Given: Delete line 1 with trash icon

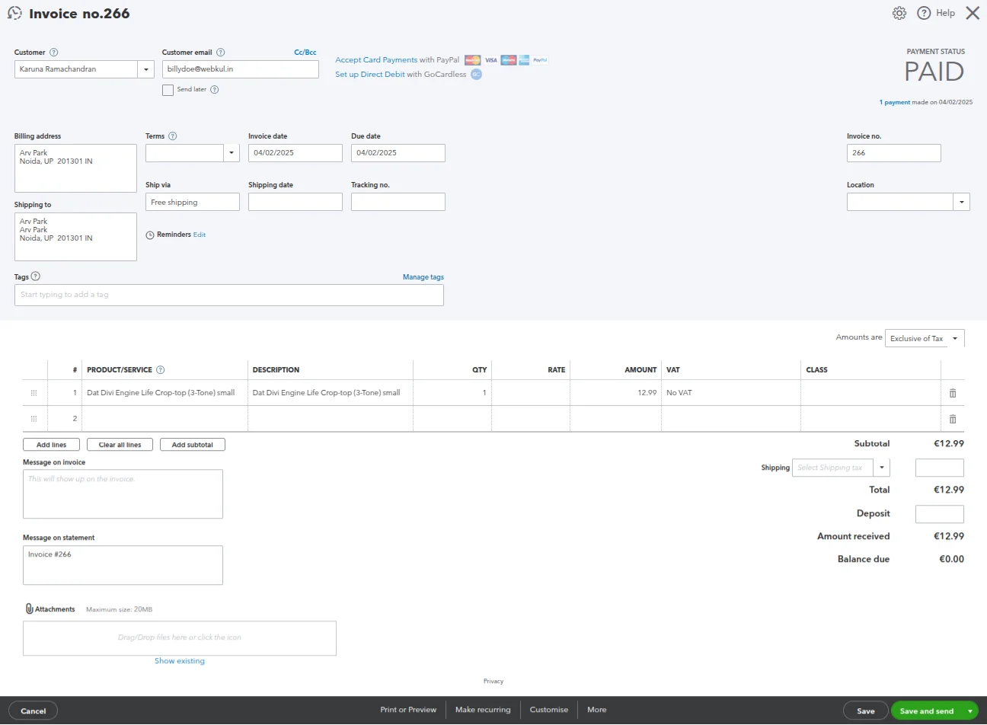Looking at the screenshot, I should (x=952, y=393).
